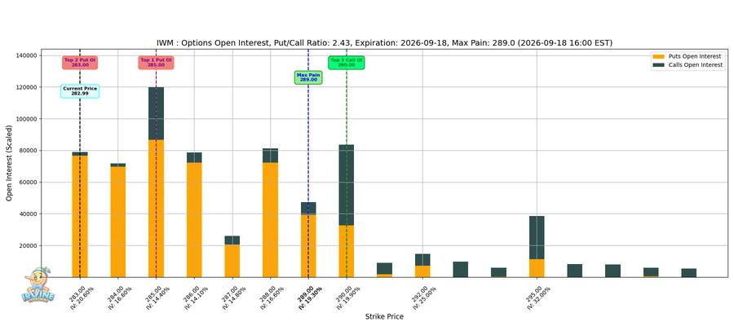The width and height of the screenshot is (734, 326).
Task: Select the 'Puts Open Interest' legend label
Action: pos(695,56)
